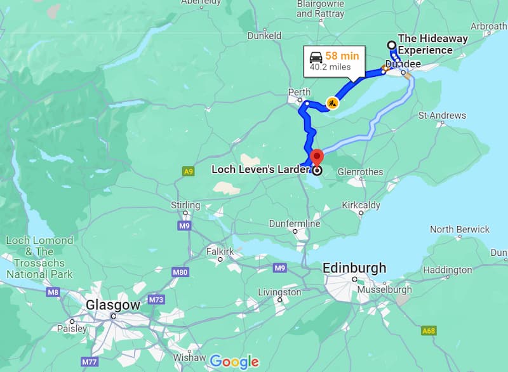Select The Hideaway Experience origin circle
This screenshot has width=508, height=372.
point(392,45)
